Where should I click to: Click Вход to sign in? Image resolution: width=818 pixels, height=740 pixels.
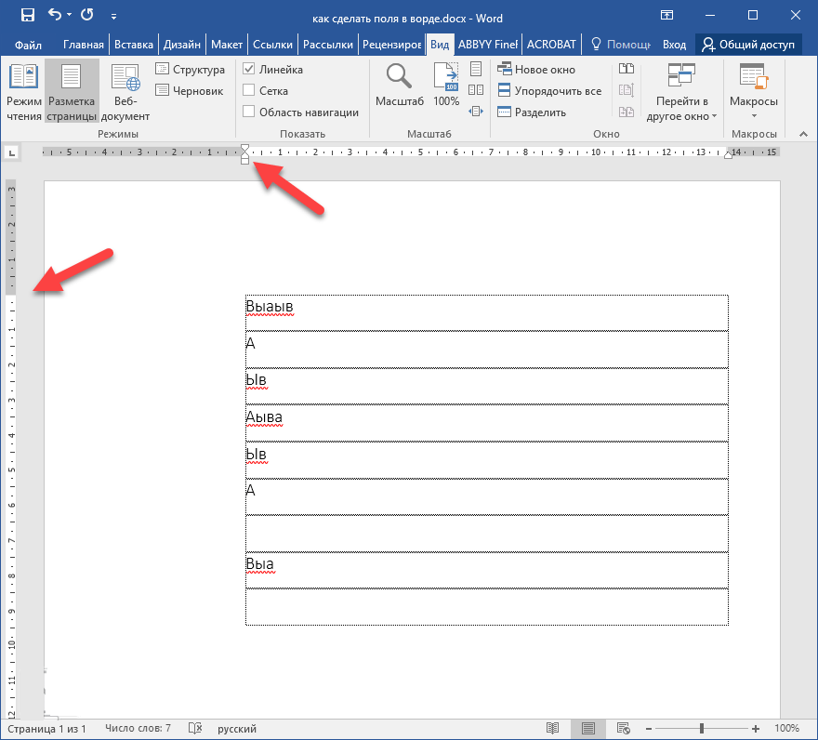pyautogui.click(x=674, y=44)
